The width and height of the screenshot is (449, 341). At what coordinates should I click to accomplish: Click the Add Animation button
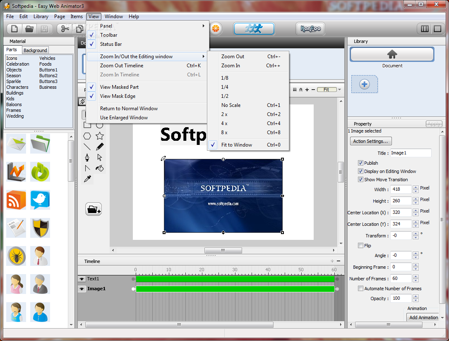point(423,317)
